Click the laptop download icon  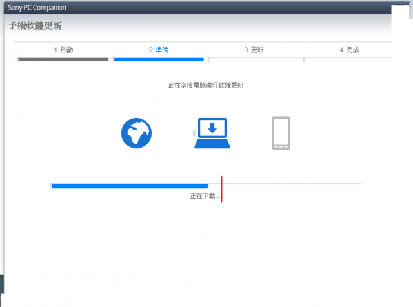pyautogui.click(x=212, y=133)
